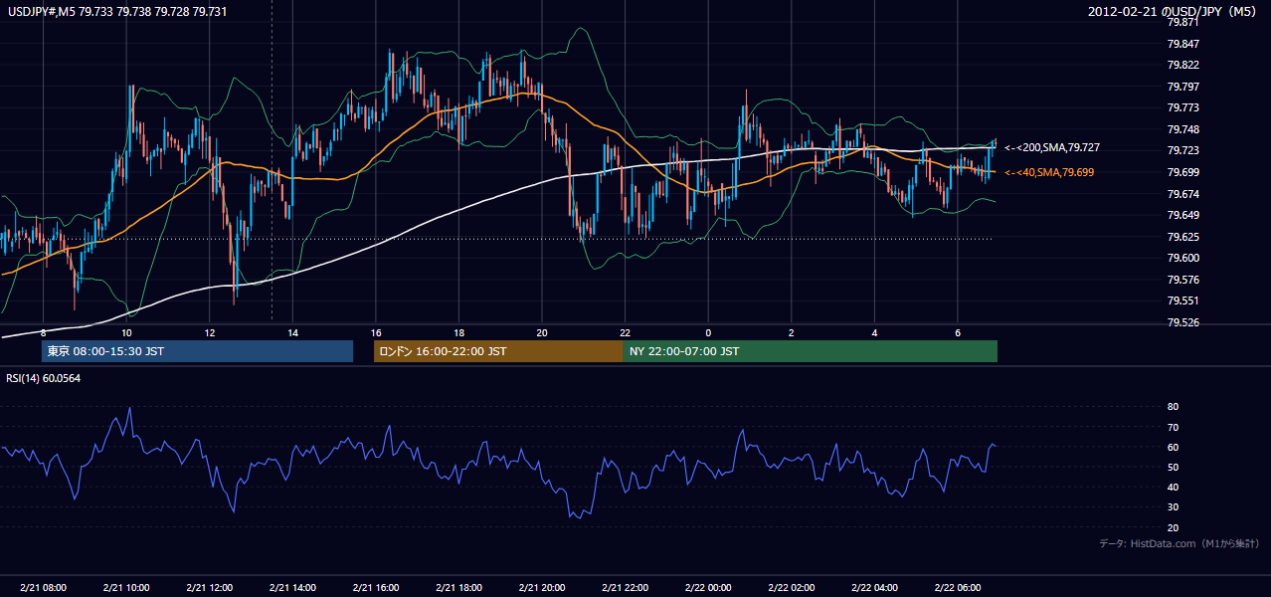
Task: Click the bottom time label 2/22 00:00
Action: tap(707, 588)
